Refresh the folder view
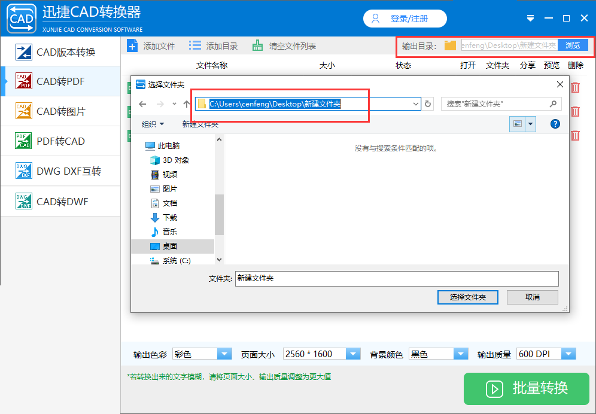 [428, 103]
